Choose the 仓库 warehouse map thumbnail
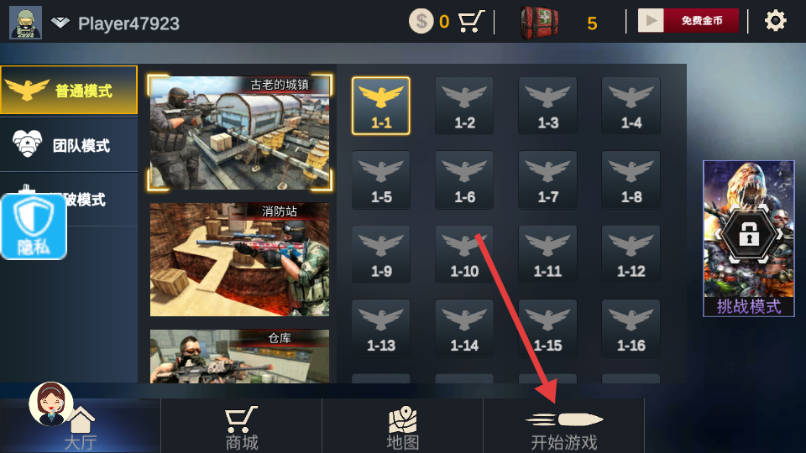The width and height of the screenshot is (806, 453). 239,357
